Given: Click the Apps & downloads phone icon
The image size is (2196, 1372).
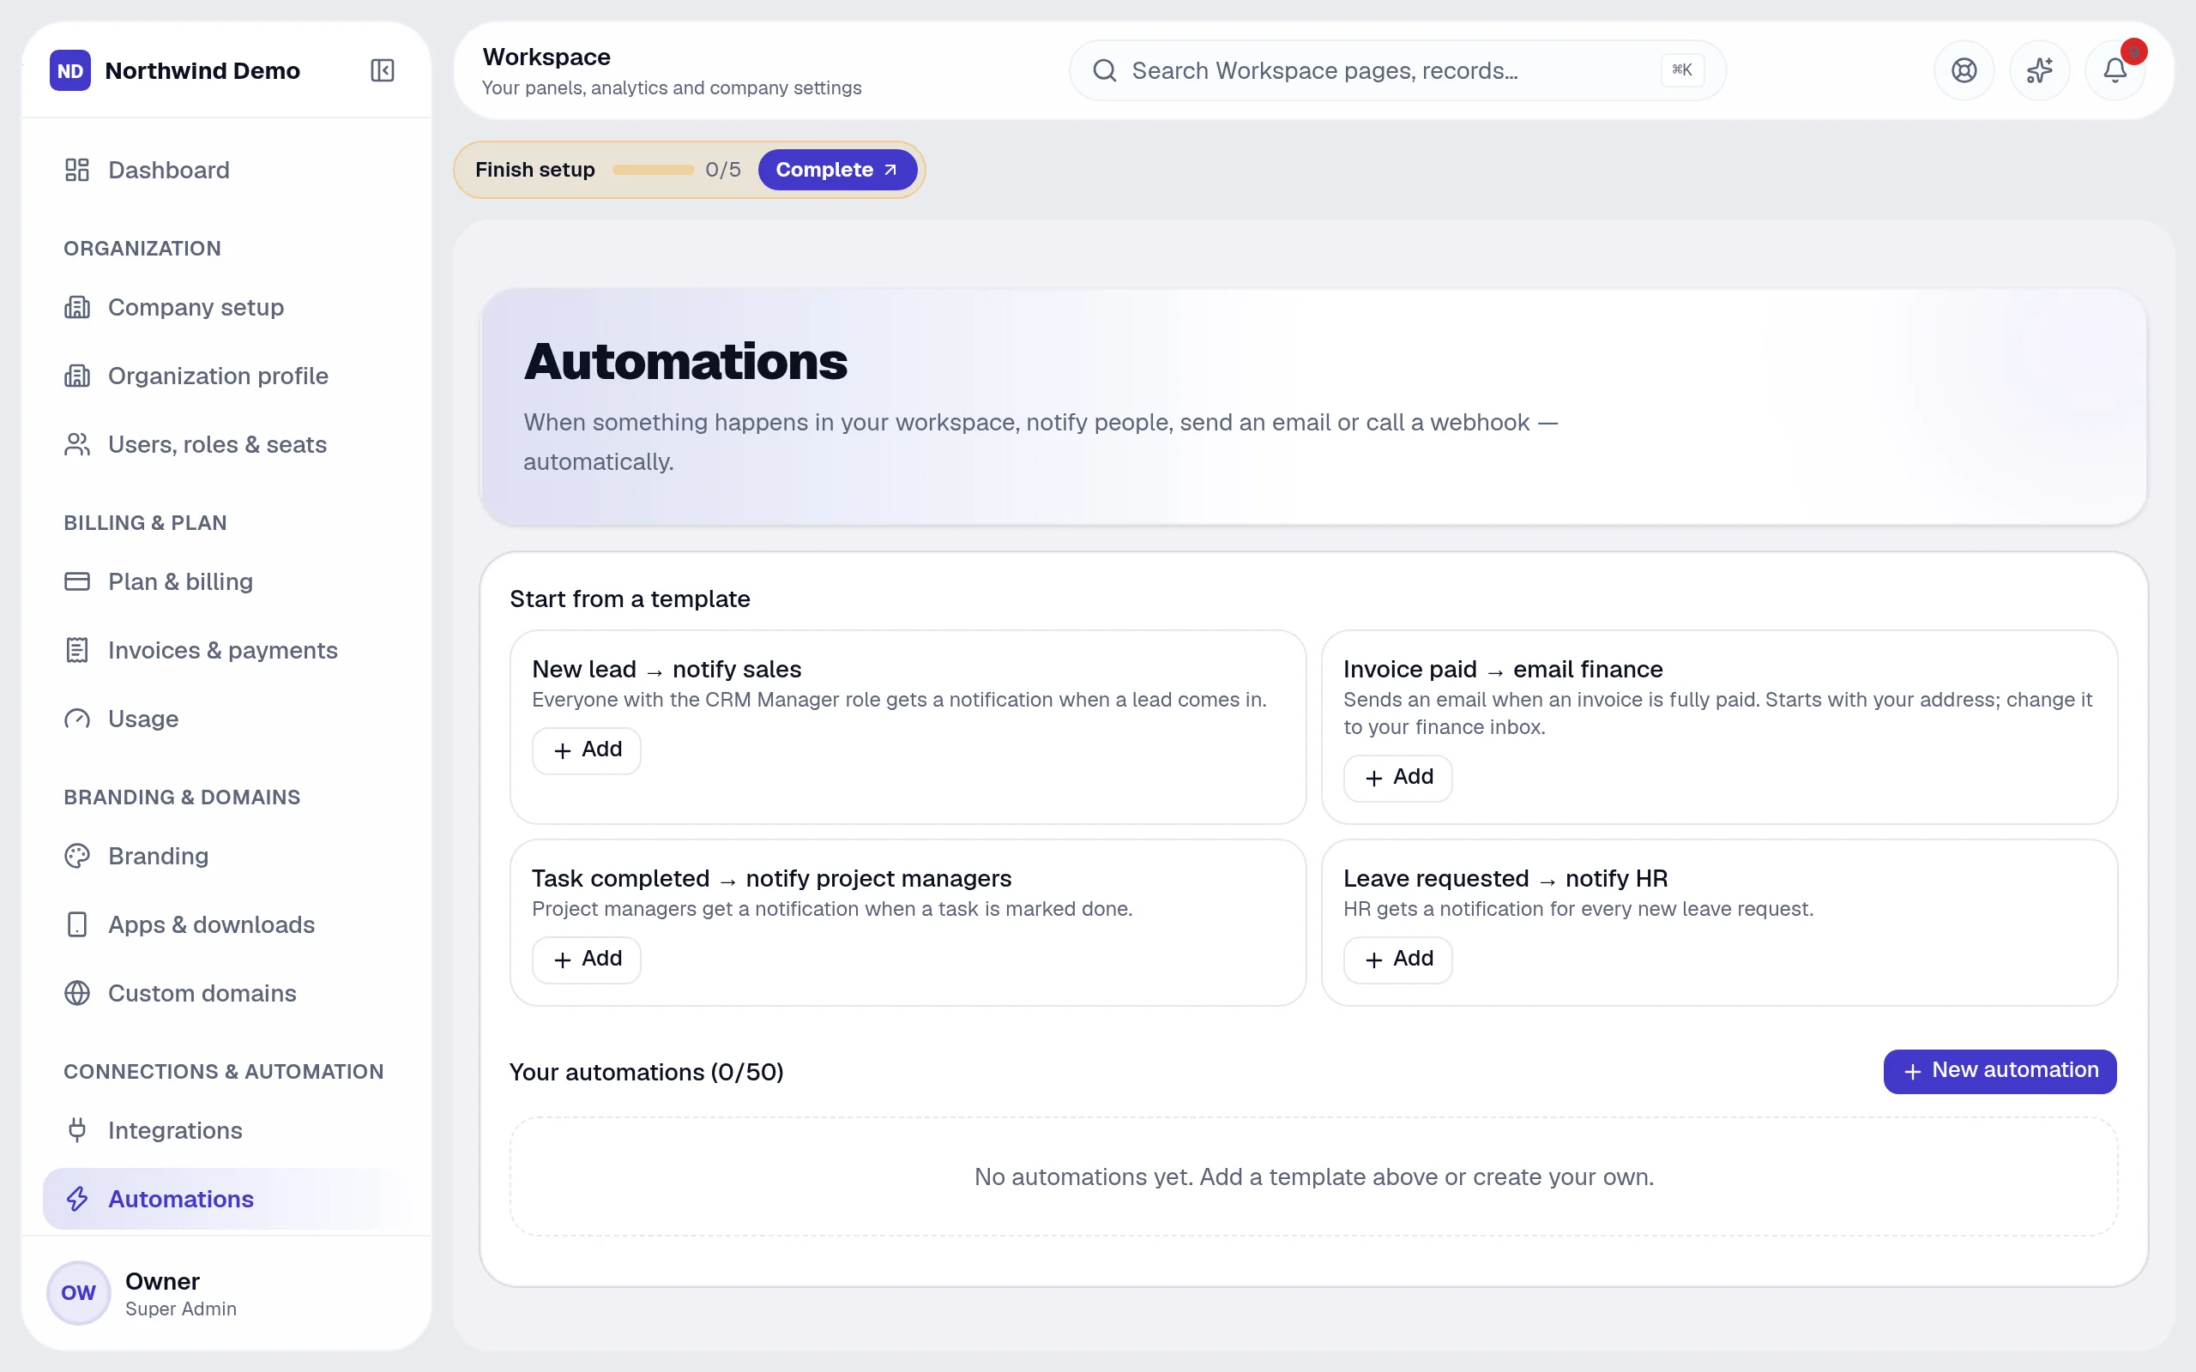Looking at the screenshot, I should tap(77, 924).
